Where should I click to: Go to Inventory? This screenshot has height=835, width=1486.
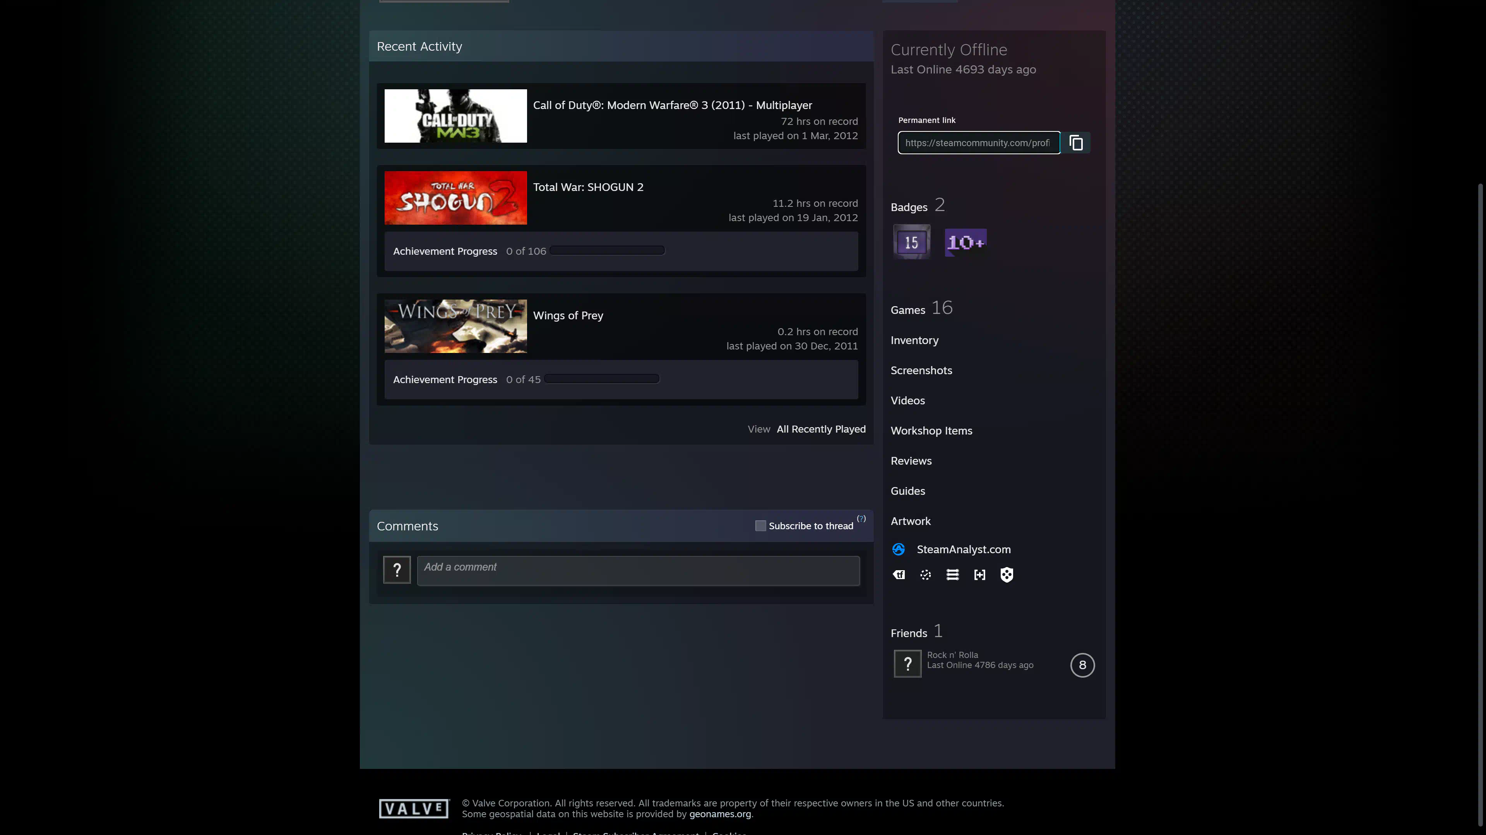pos(914,340)
